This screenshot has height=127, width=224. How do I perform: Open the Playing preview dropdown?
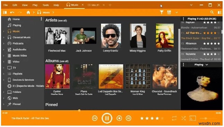(x=207, y=65)
